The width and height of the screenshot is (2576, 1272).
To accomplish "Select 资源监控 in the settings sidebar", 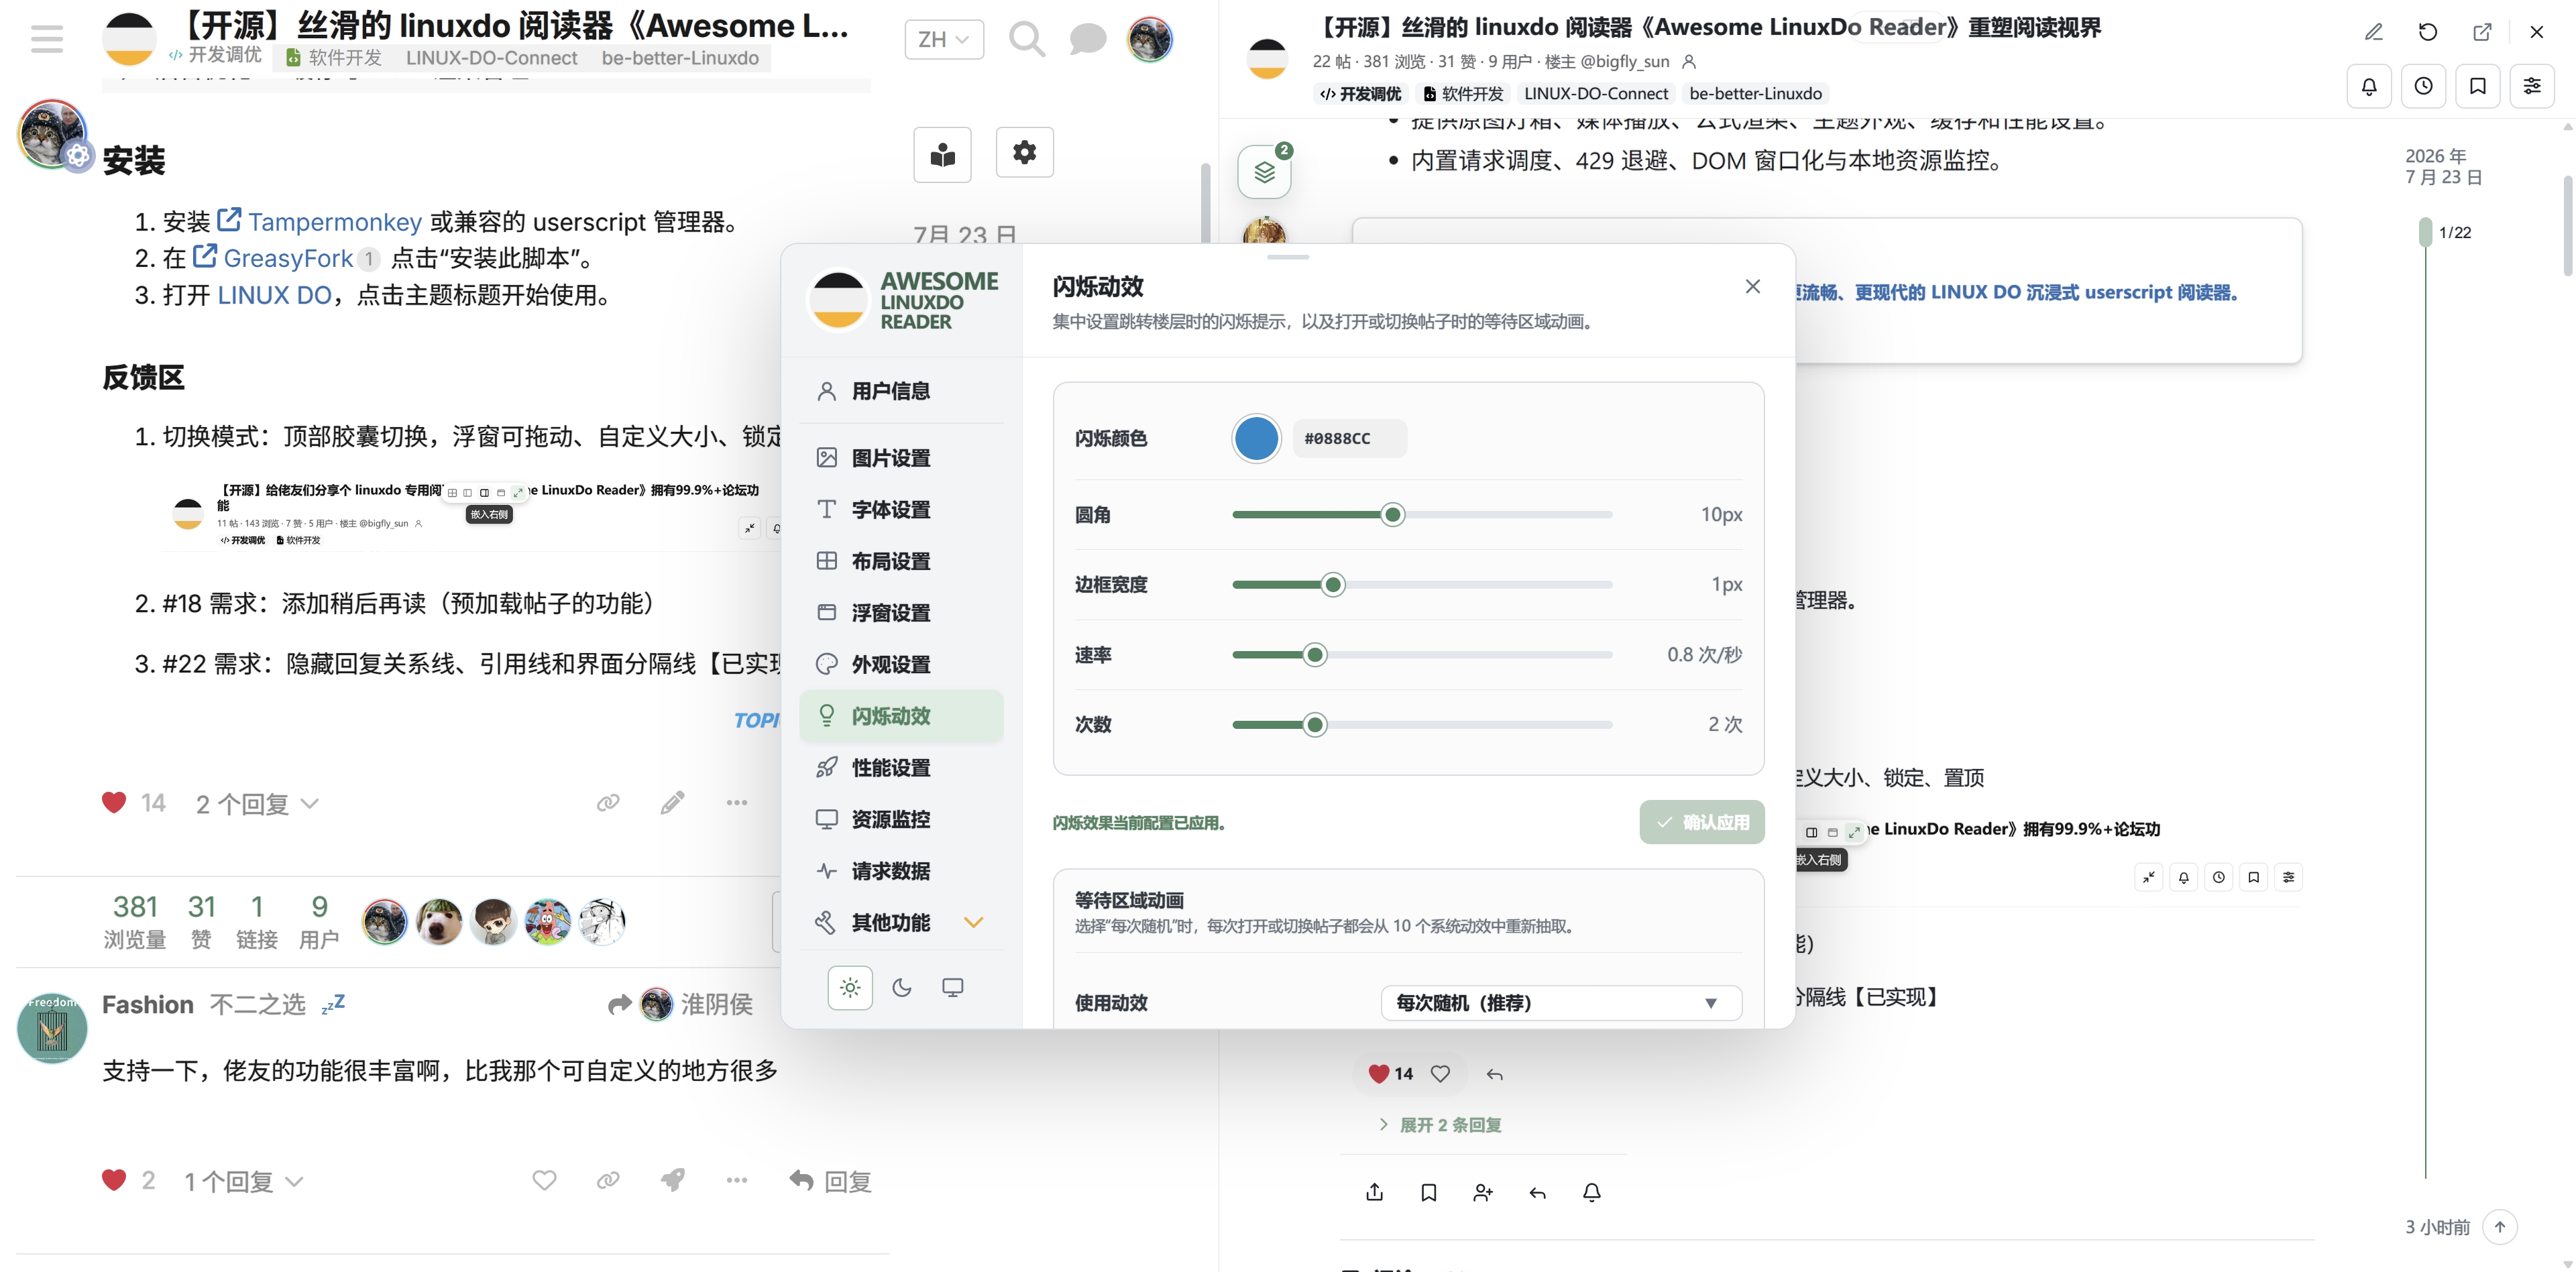I will tap(901, 819).
